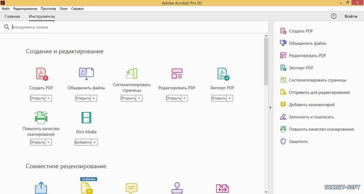Click the Edit PDF icon in main grid
Viewport: 364px width, 194px height.
click(x=177, y=73)
